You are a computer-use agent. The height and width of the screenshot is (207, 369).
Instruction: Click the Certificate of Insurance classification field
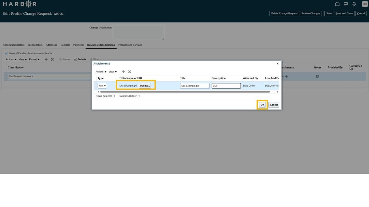pos(50,76)
